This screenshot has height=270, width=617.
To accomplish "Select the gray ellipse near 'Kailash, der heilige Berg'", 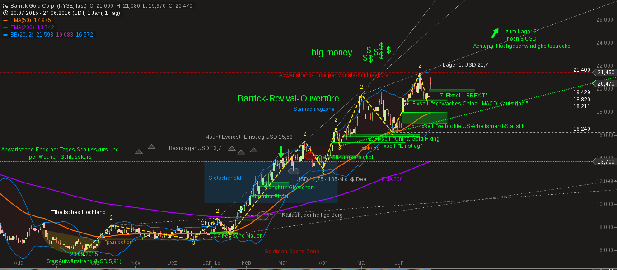I will point(262,215).
